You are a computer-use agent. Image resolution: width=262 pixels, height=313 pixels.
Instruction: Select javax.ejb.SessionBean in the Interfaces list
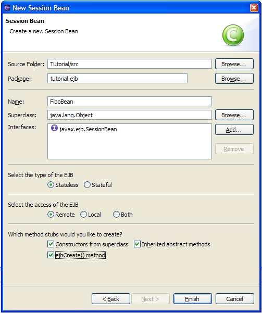point(88,129)
